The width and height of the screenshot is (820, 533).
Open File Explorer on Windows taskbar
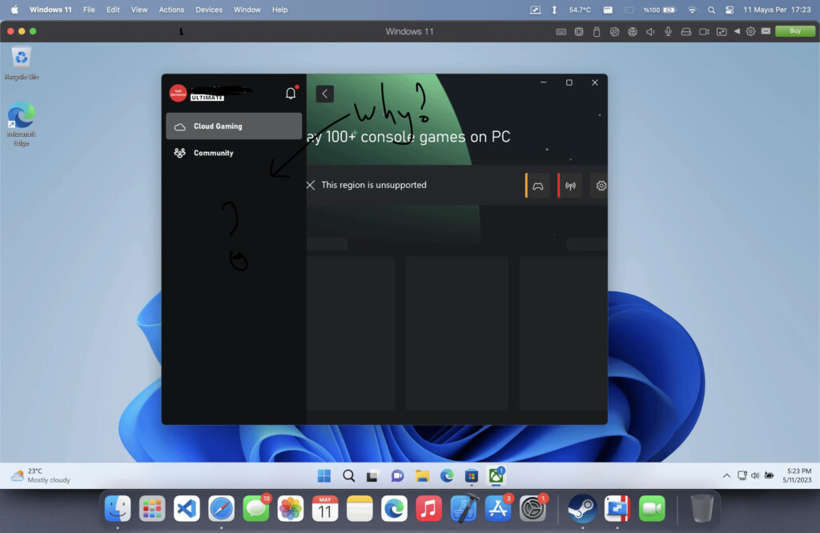coord(422,475)
